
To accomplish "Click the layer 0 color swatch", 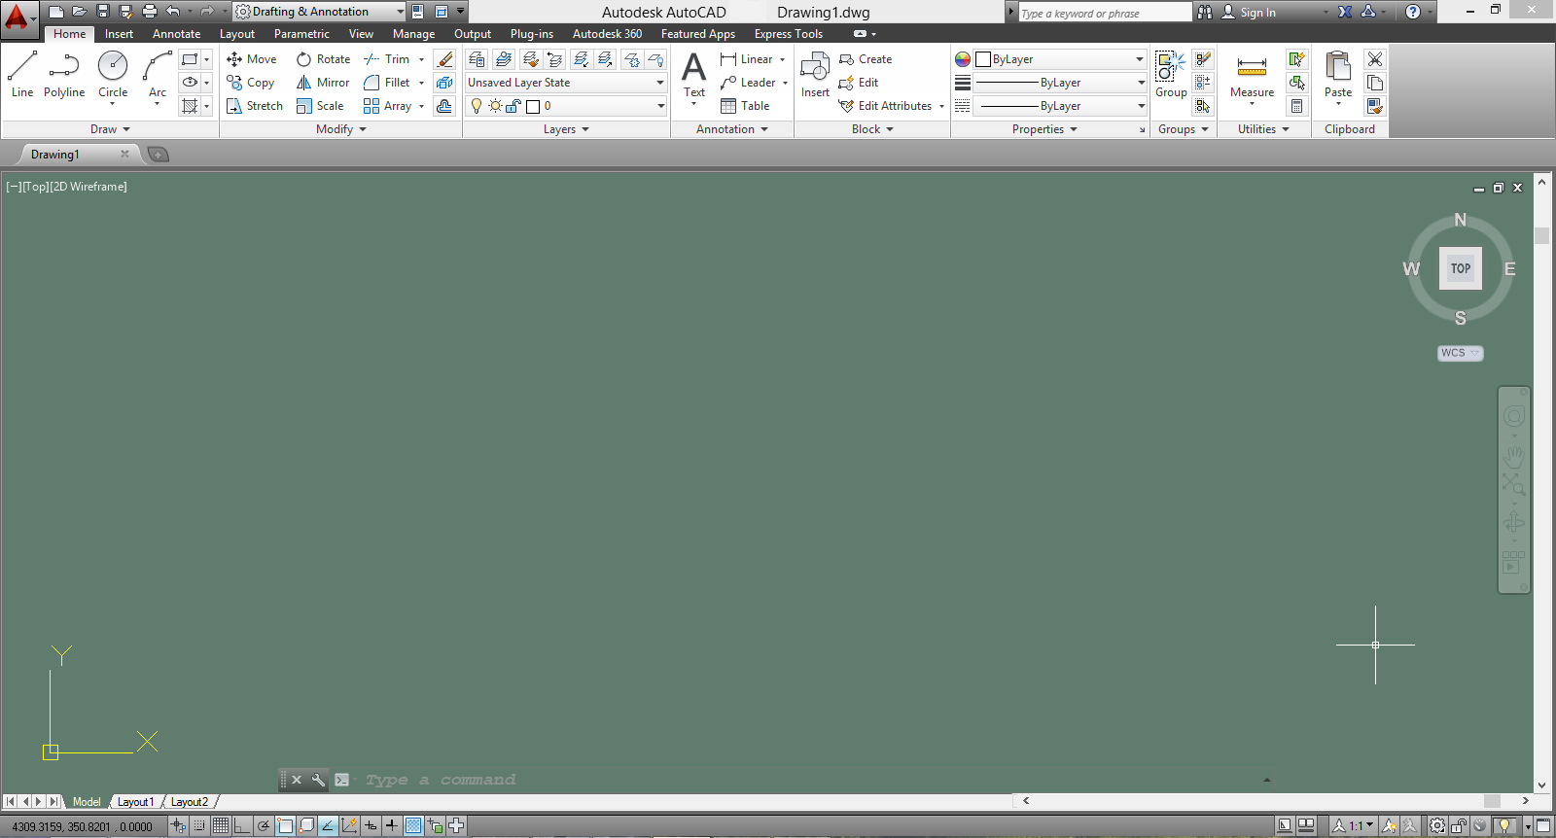I will (x=533, y=106).
